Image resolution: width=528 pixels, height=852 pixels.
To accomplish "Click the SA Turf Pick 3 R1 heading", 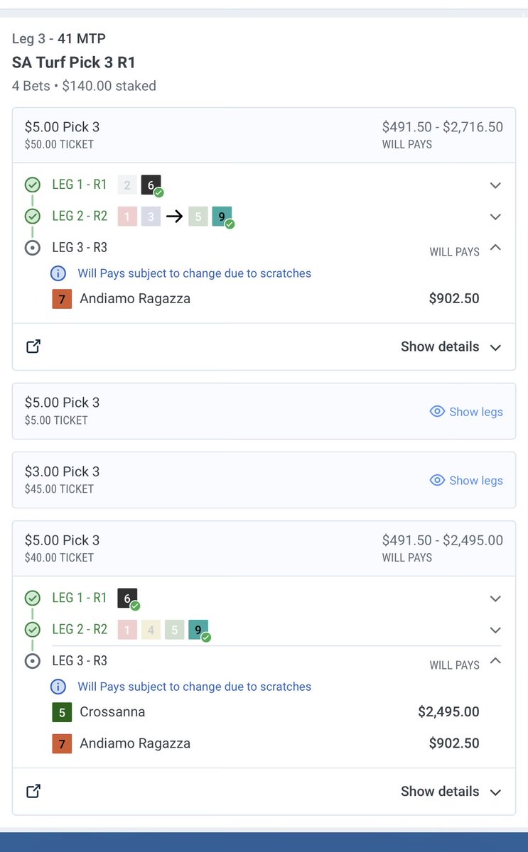I will click(x=74, y=62).
